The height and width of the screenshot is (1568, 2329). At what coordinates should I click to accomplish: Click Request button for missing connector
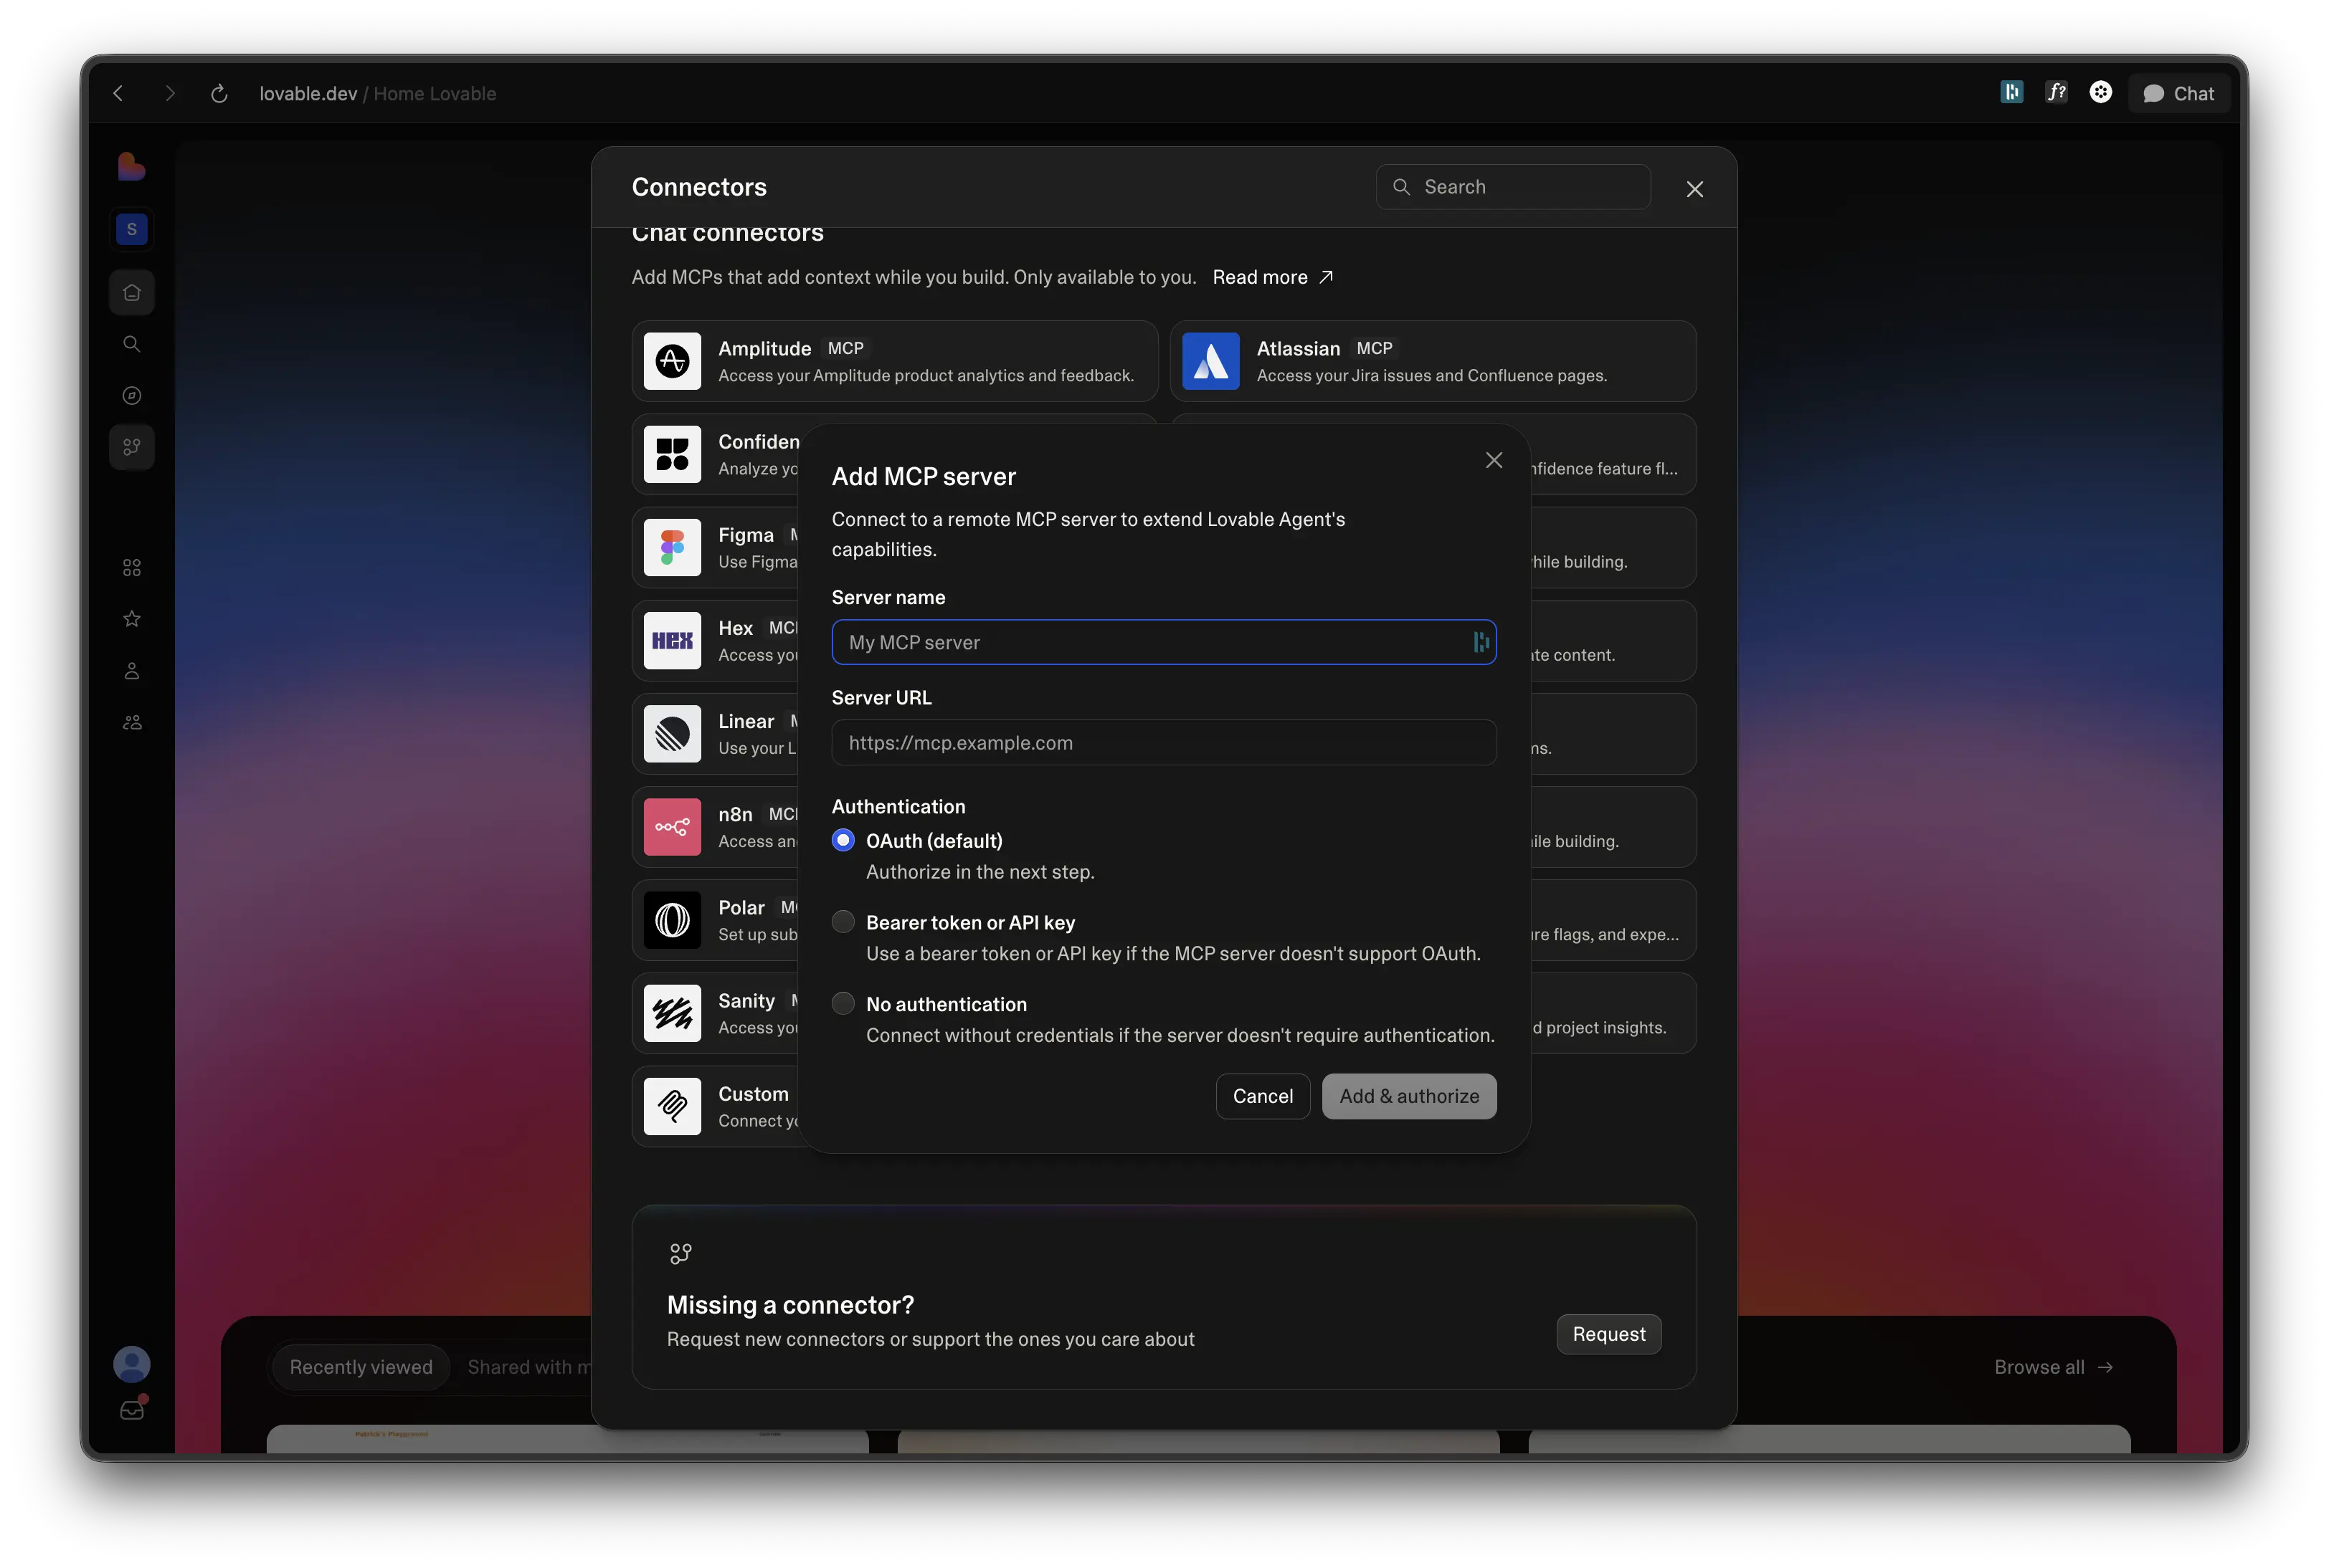tap(1608, 1334)
